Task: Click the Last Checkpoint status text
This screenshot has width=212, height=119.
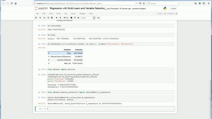Action: click(119, 9)
